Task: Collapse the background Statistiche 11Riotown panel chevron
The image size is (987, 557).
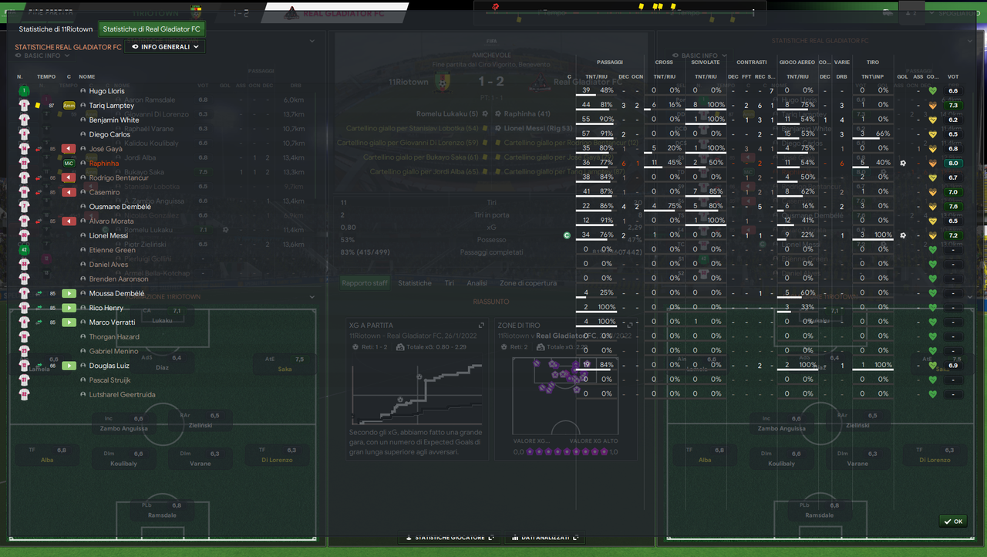Action: pyautogui.click(x=312, y=41)
